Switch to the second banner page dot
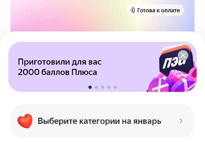The width and height of the screenshot is (205, 142). (x=96, y=87)
